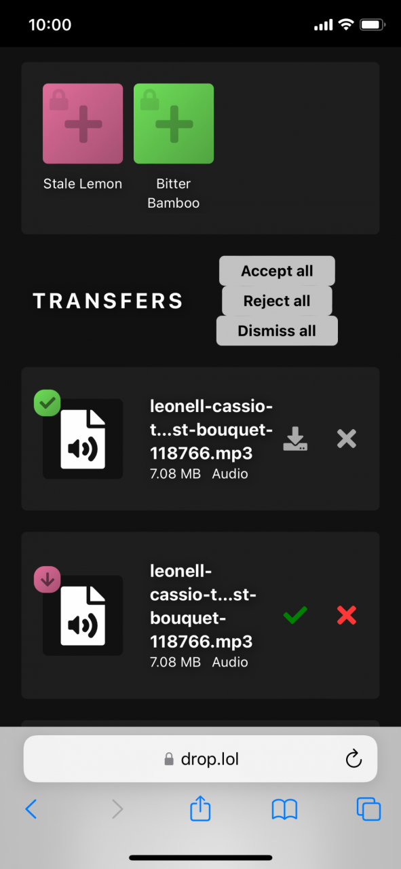Go back with Safari back arrow
Image resolution: width=401 pixels, height=869 pixels.
[x=31, y=809]
